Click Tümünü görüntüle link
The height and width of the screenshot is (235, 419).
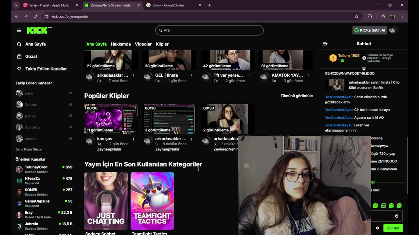pos(297,96)
